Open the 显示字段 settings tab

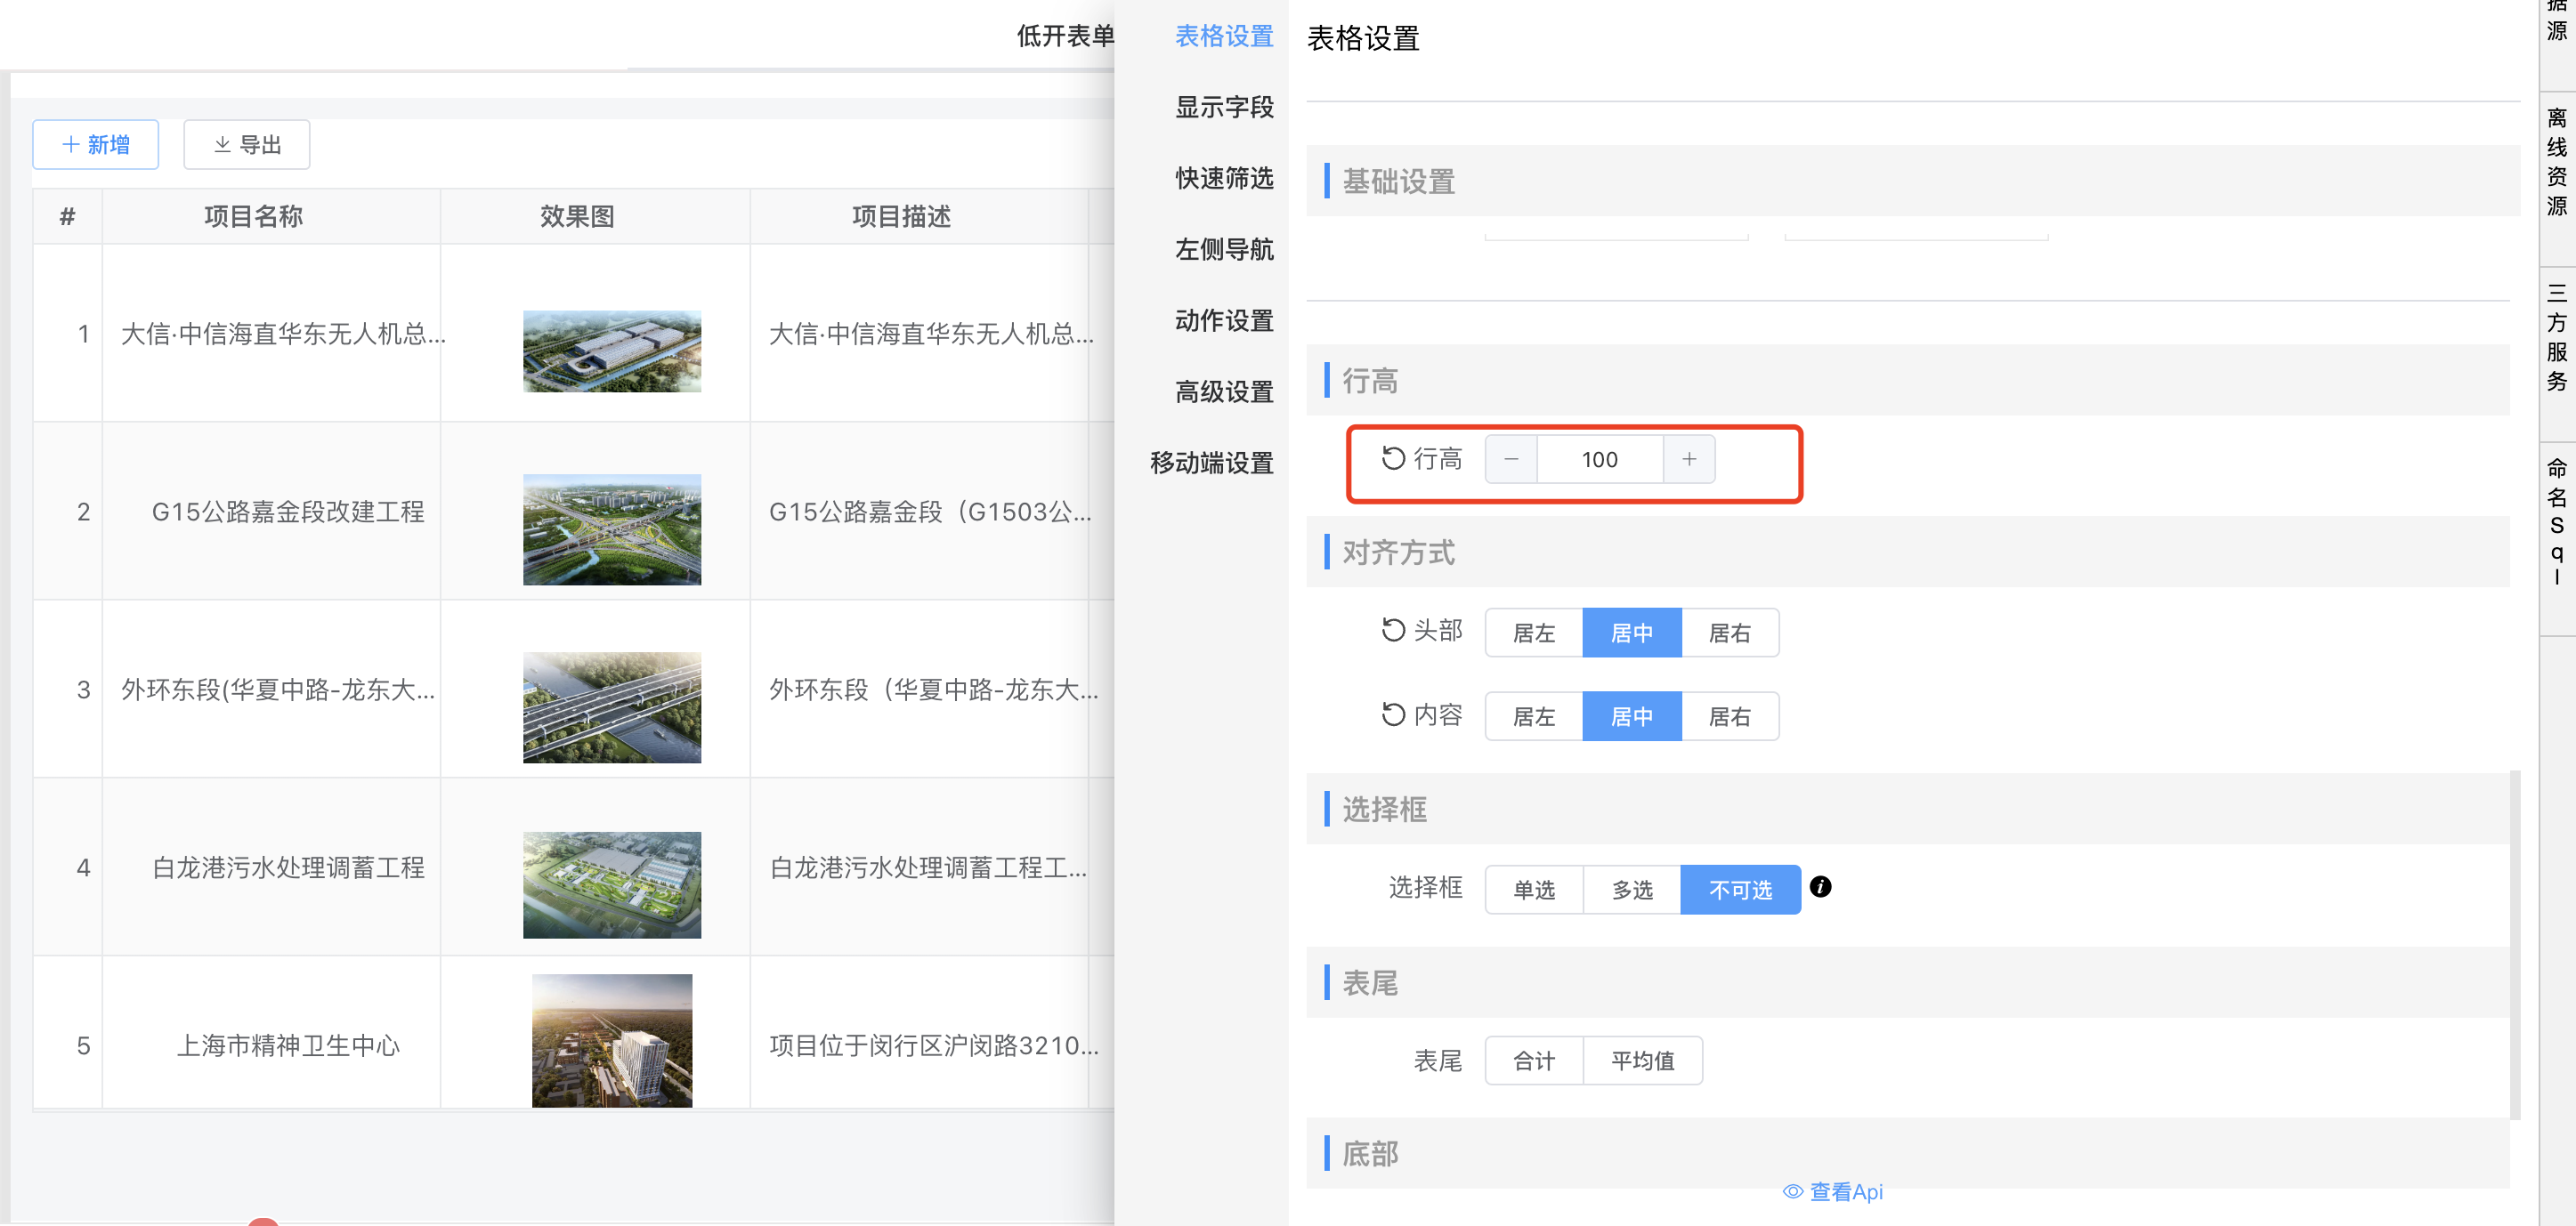coord(1223,107)
